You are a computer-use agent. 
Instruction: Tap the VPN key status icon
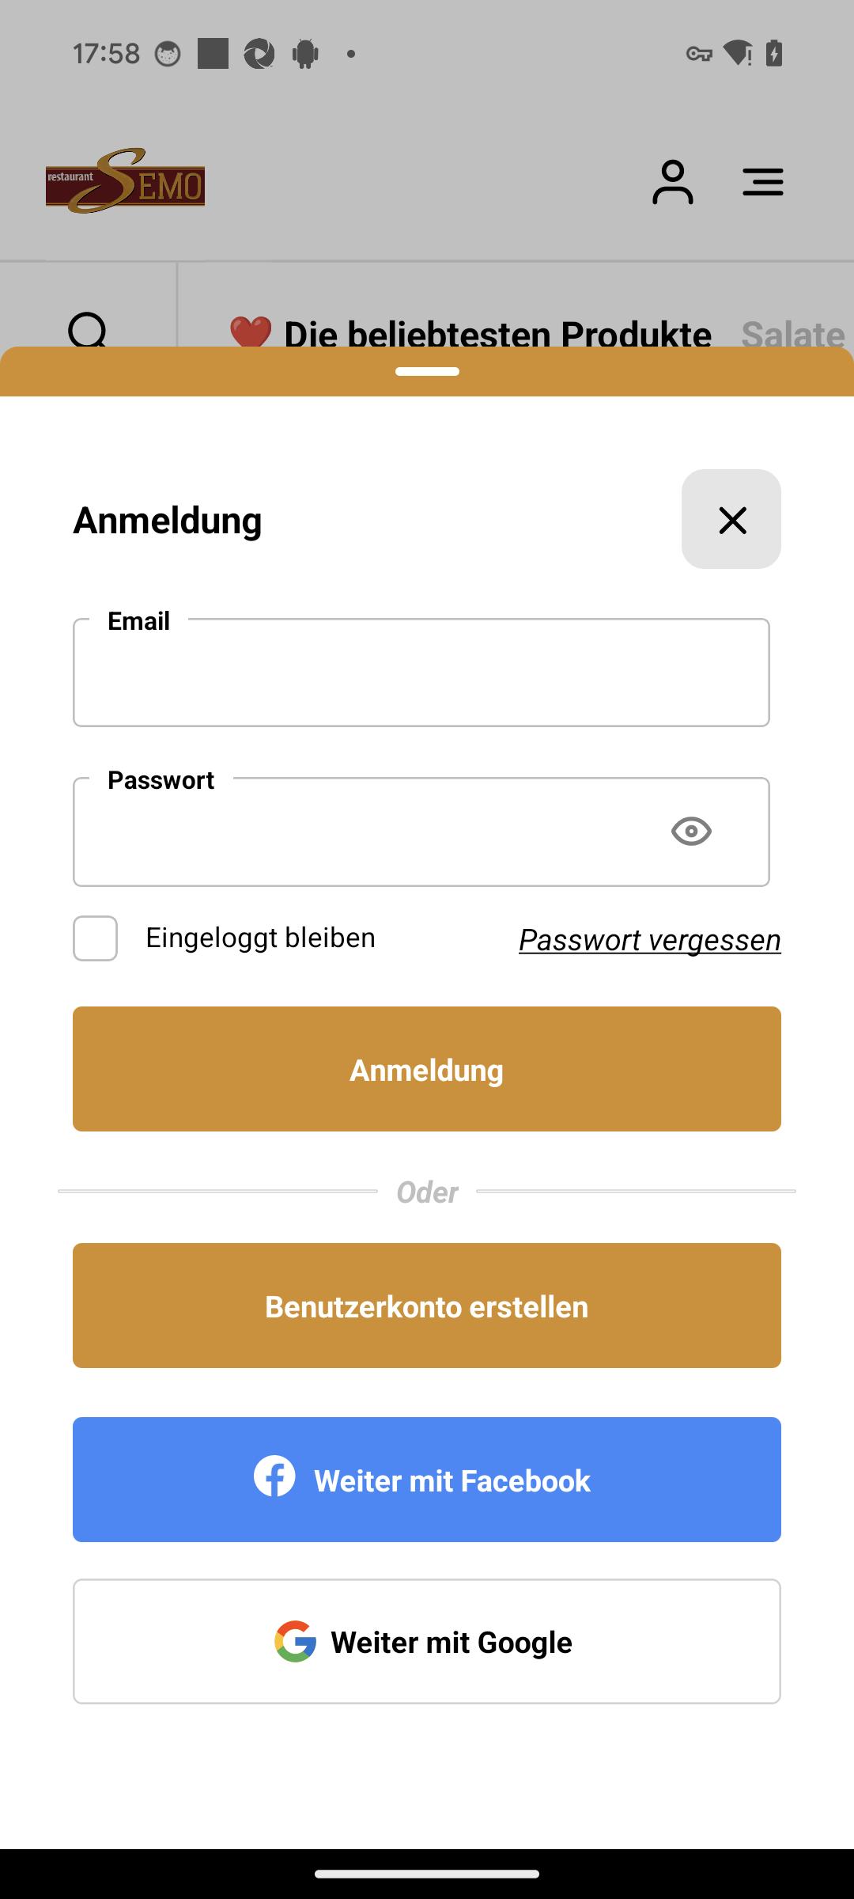(x=699, y=54)
